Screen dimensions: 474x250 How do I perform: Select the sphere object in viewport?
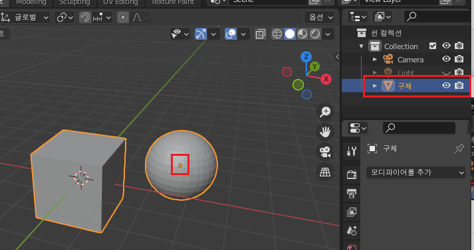coord(181,165)
